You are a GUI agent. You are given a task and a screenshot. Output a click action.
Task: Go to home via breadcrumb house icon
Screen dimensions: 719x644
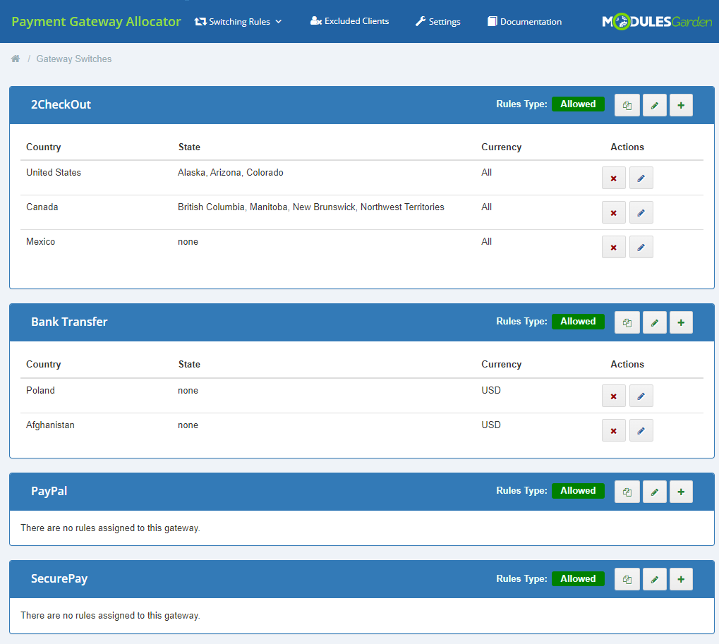tap(16, 59)
